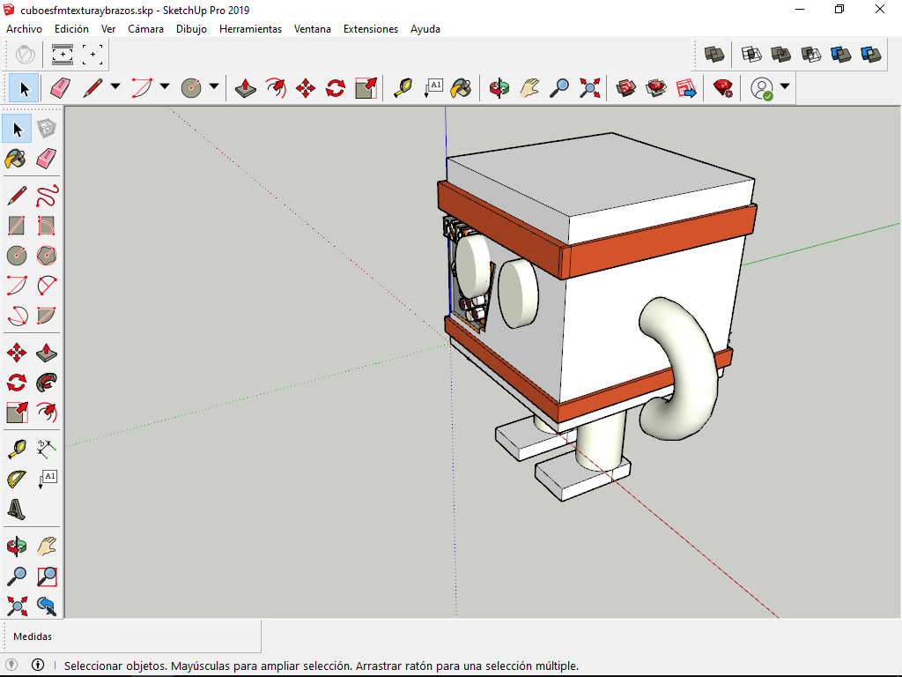This screenshot has width=902, height=677.
Task: Click the user account profile button
Action: (761, 88)
